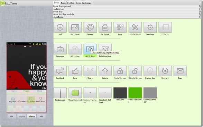The width and height of the screenshot is (203, 127).
Task: Select the Rate thumbs-up icon
Action: click(x=75, y=71)
